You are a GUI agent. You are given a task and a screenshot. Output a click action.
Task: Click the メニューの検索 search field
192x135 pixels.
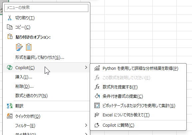tap(46, 8)
